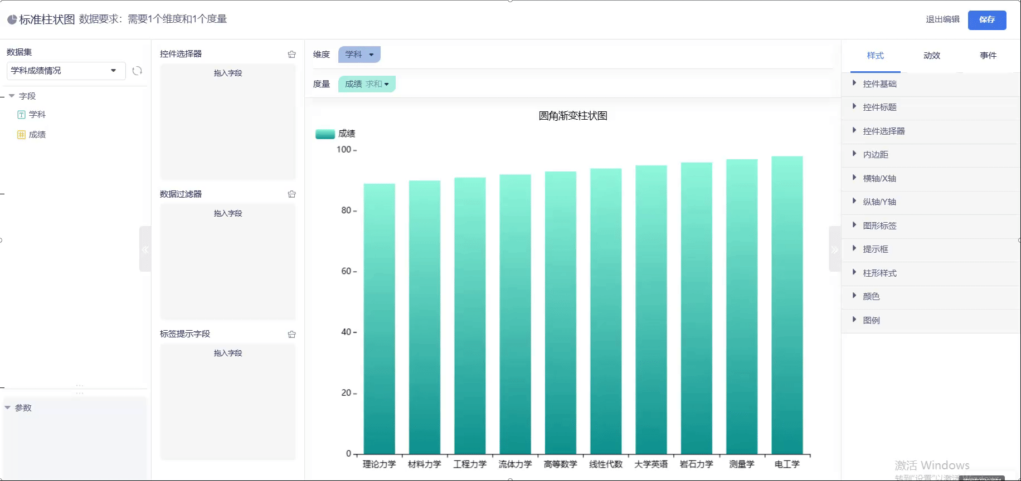This screenshot has width=1021, height=481.
Task: Expand the 提示框 settings group
Action: pos(931,249)
